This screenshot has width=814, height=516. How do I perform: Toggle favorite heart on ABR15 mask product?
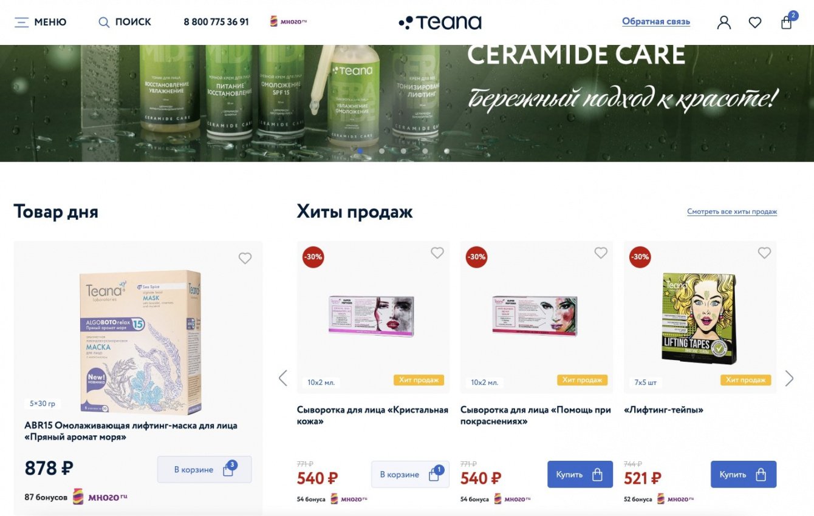(x=245, y=258)
